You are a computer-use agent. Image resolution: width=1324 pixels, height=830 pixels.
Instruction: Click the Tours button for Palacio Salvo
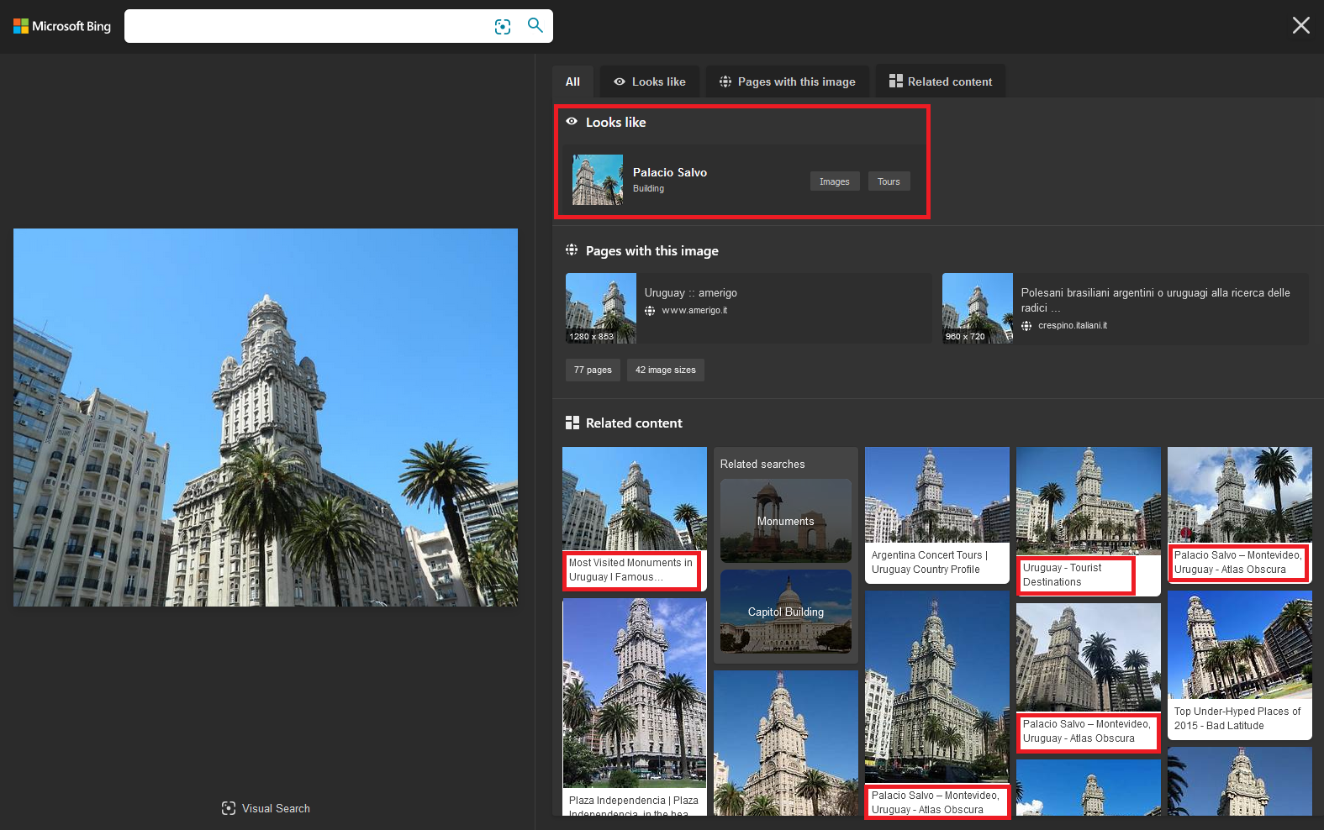[889, 181]
